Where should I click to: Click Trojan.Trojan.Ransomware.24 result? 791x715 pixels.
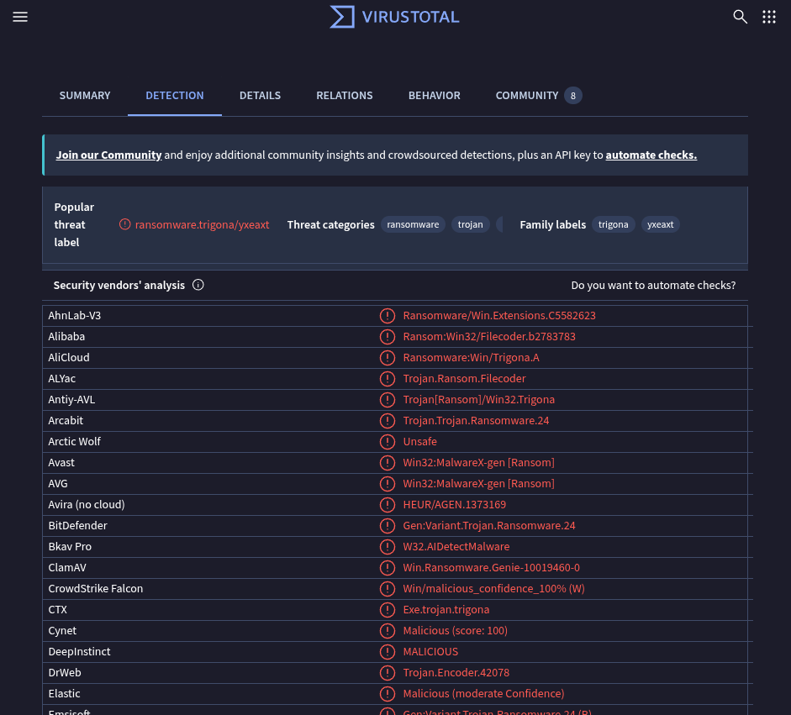[x=476, y=421]
